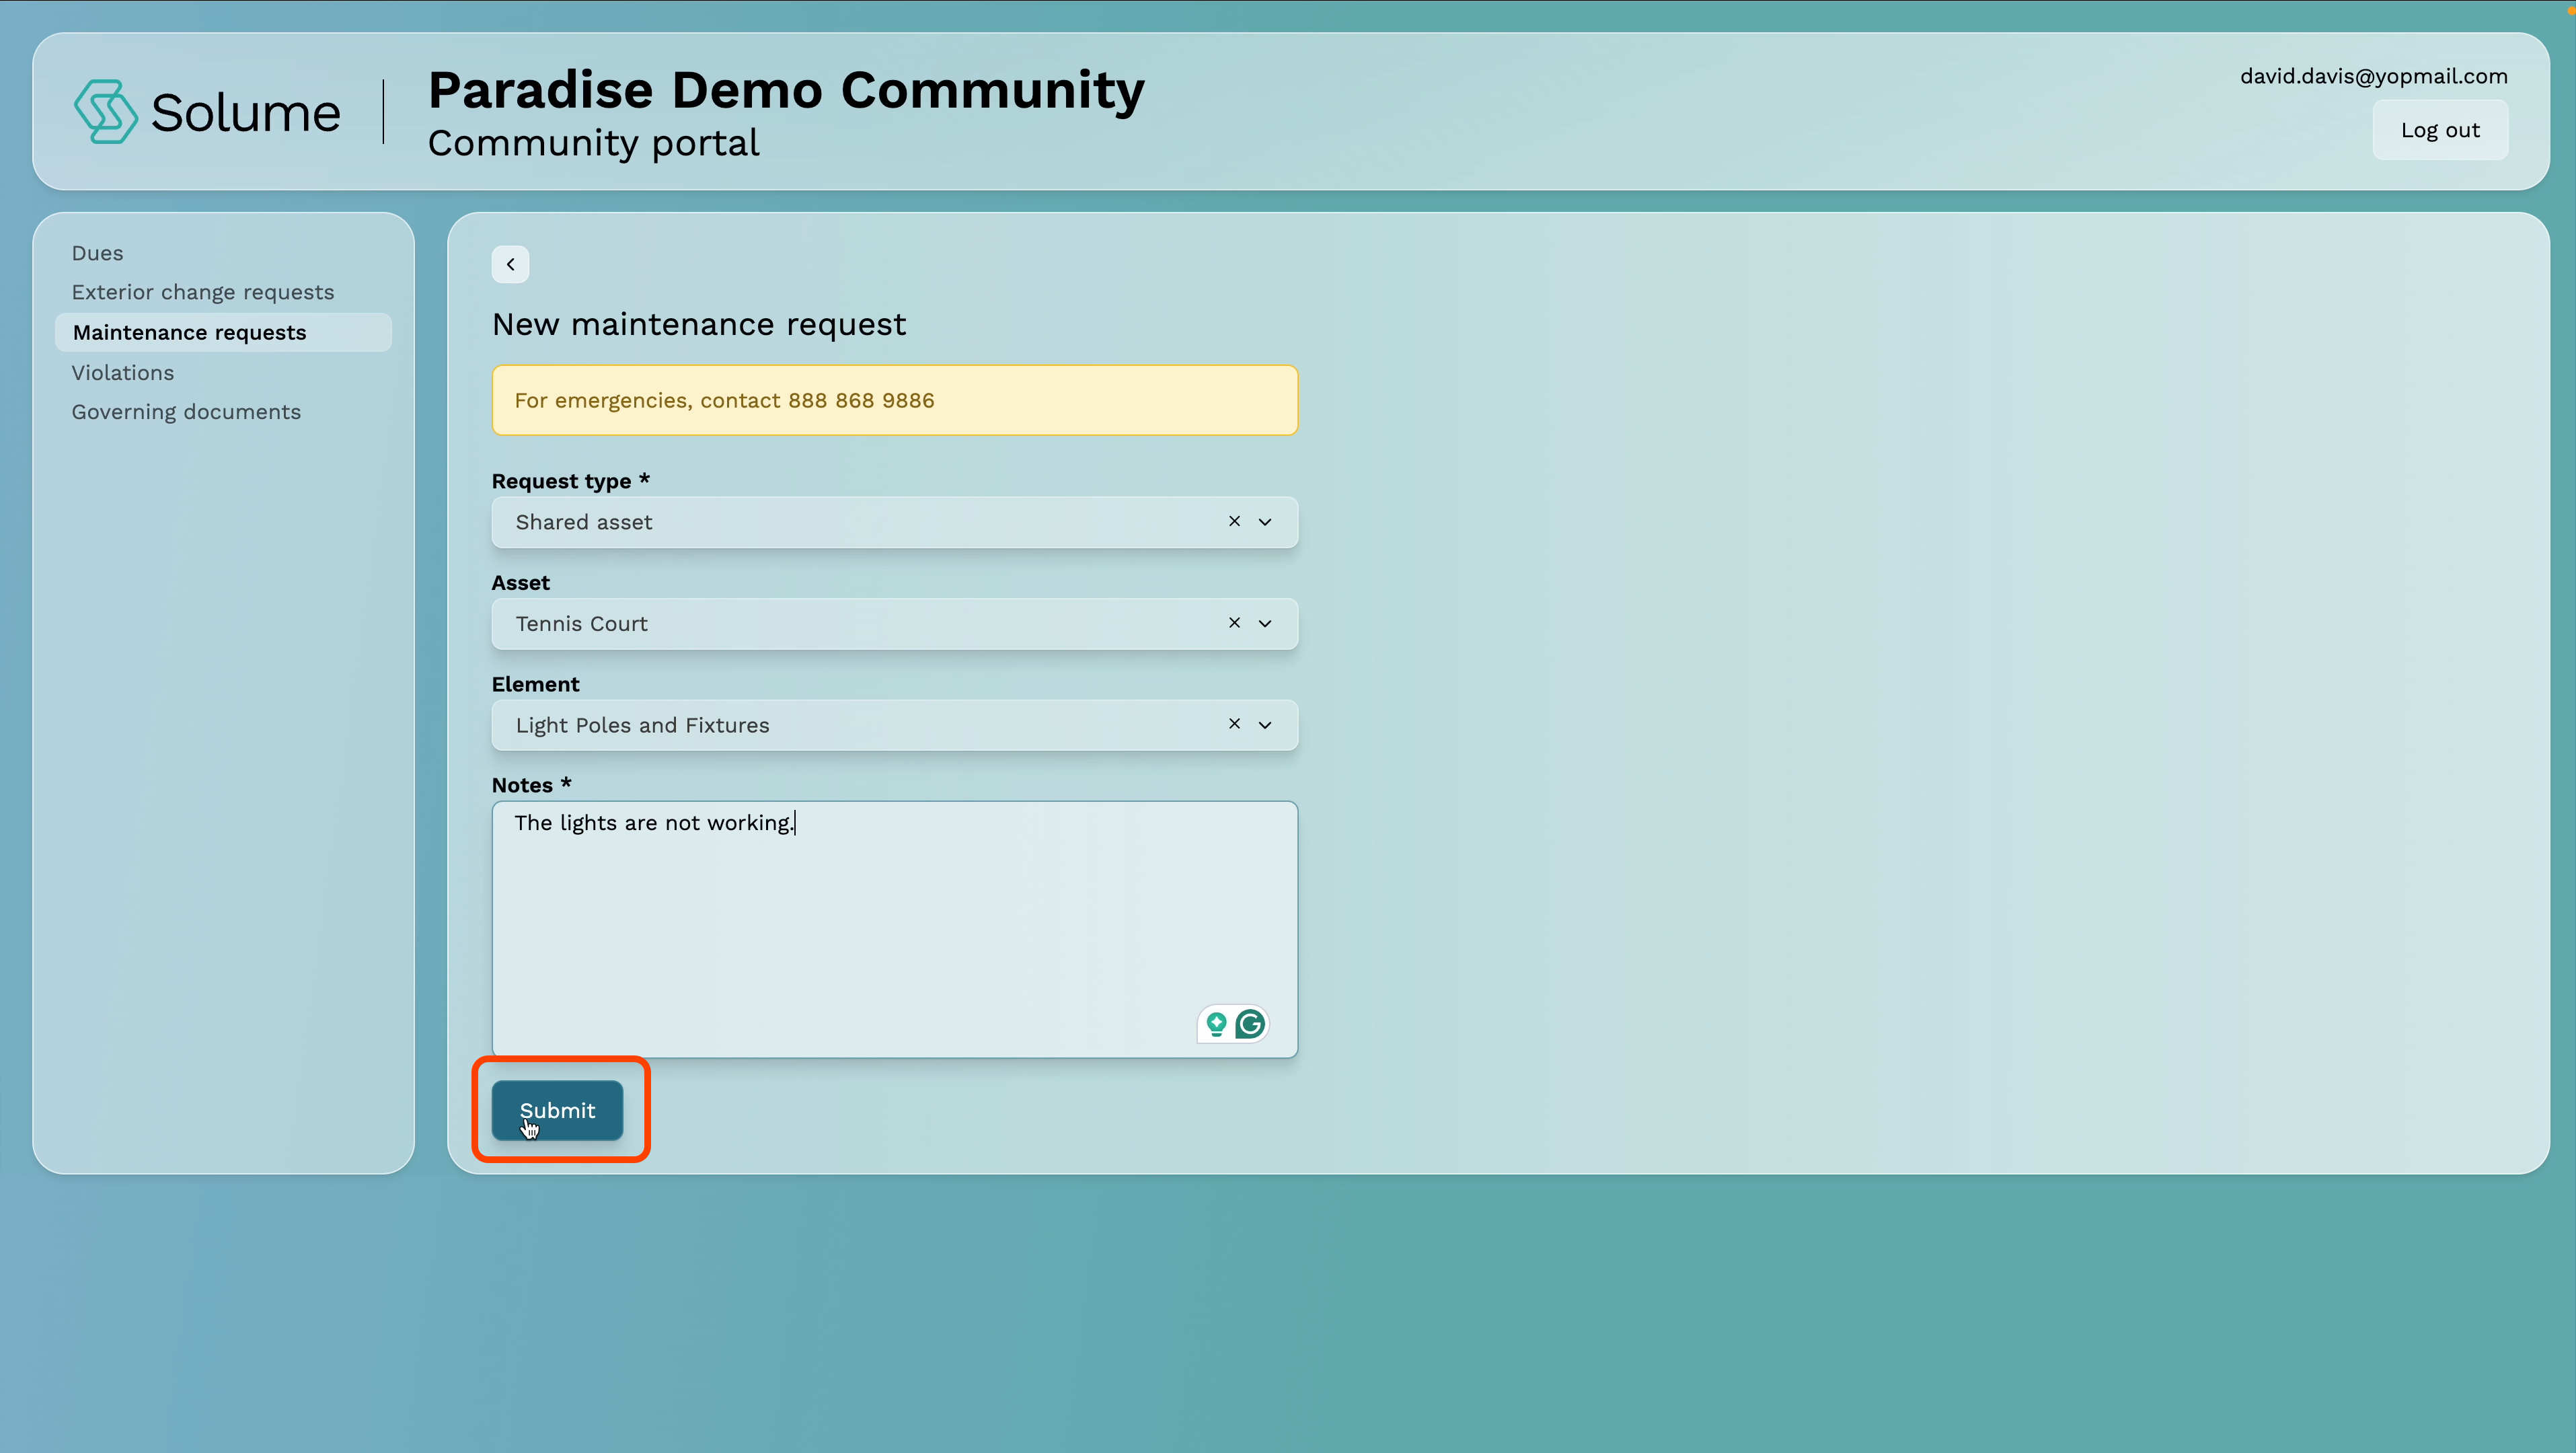Click the New maintenance request heading
The image size is (2576, 1453).
coord(699,324)
